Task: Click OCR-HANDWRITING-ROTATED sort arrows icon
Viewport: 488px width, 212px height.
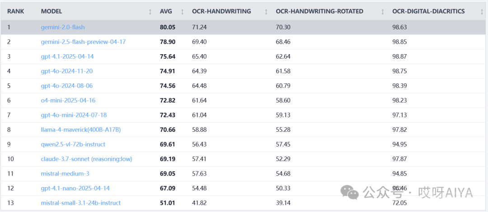Action: [383, 11]
